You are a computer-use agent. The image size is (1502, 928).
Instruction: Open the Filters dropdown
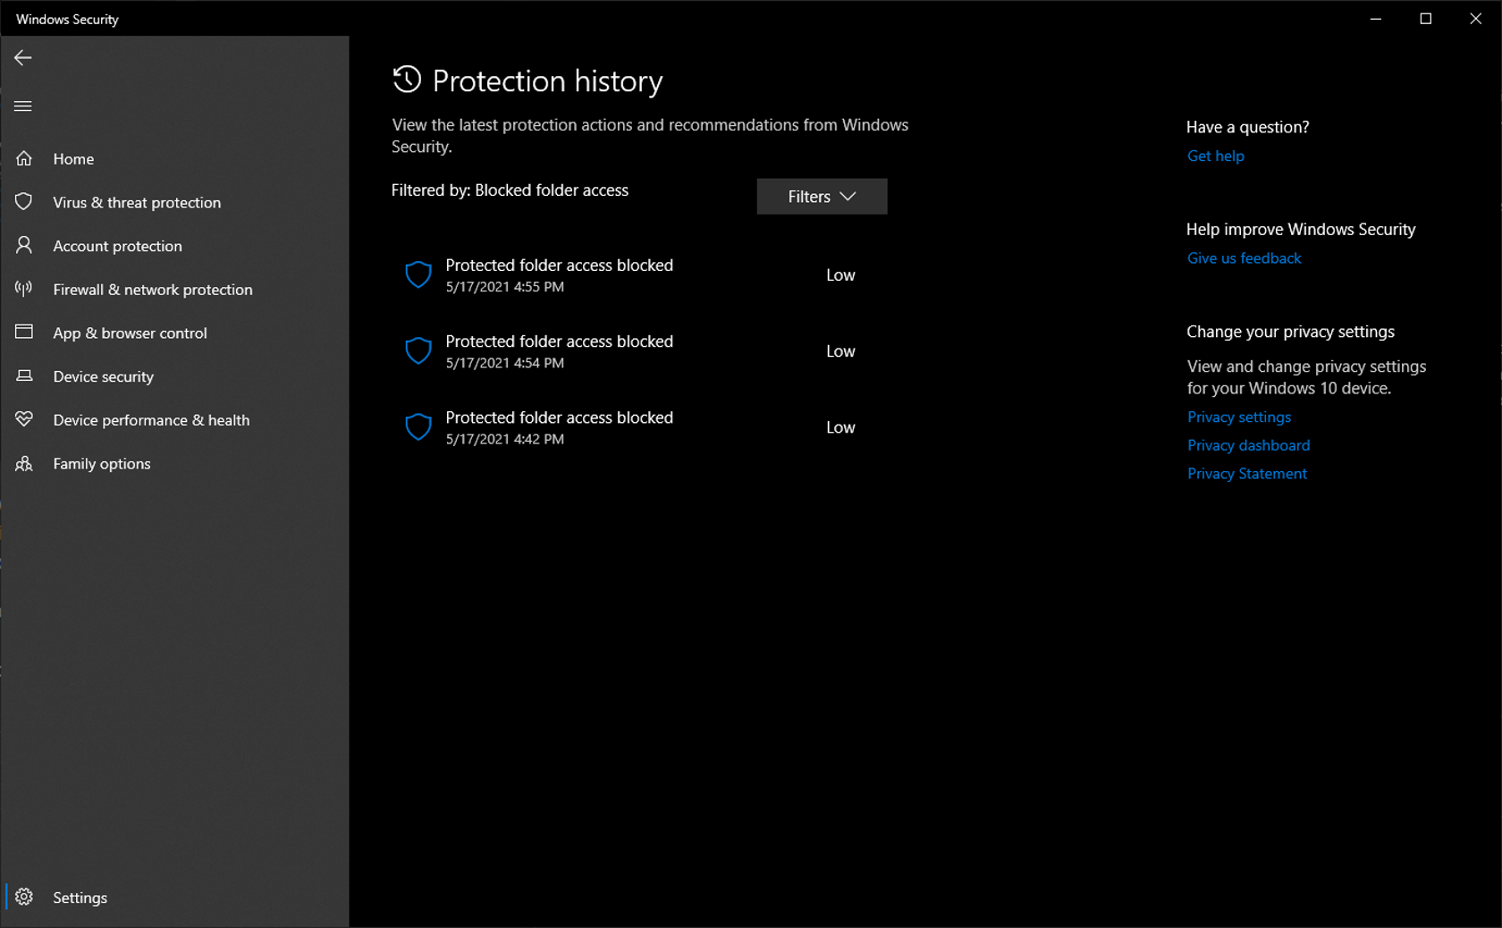(x=822, y=197)
